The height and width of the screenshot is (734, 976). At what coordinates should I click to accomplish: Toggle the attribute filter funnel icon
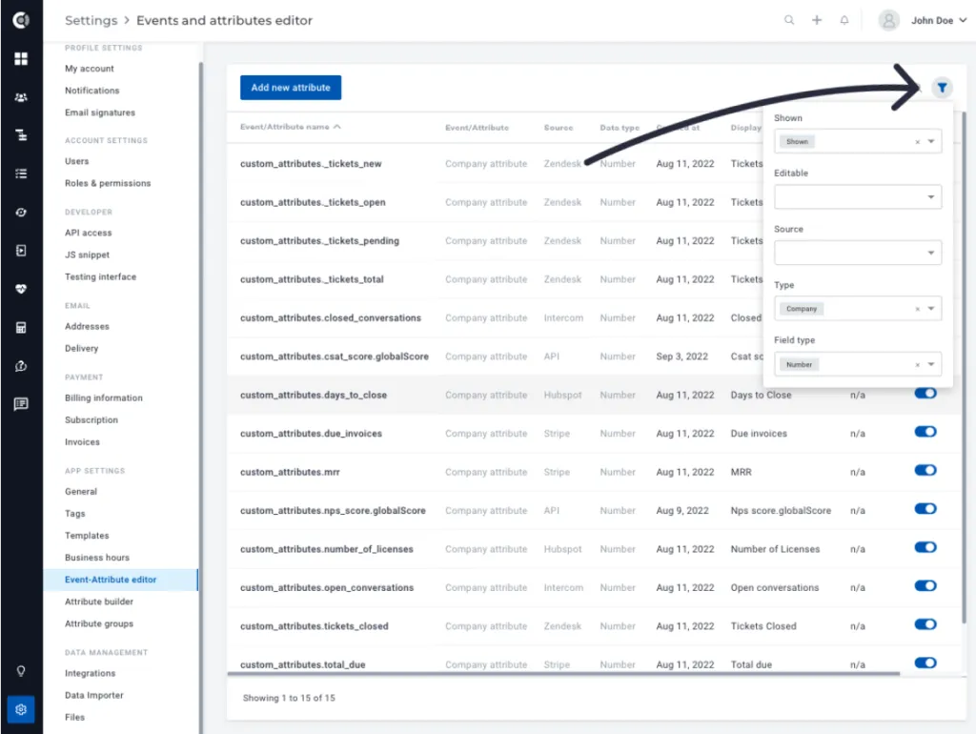(x=942, y=88)
